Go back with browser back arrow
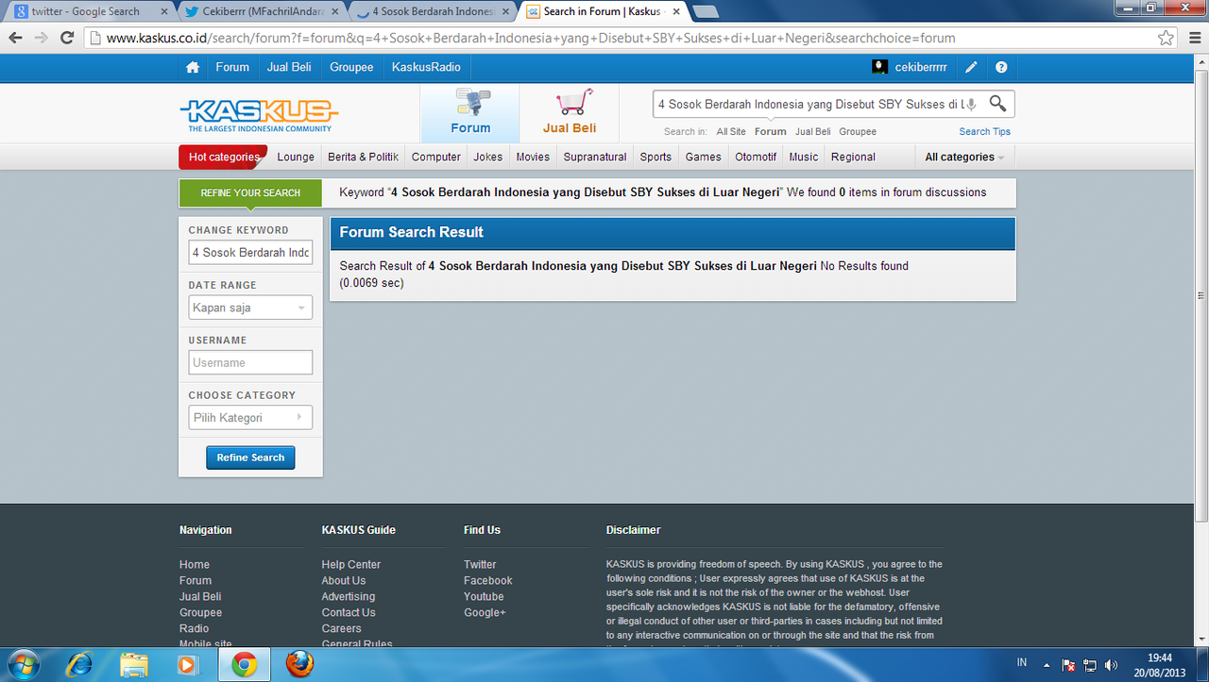The height and width of the screenshot is (682, 1209). click(x=15, y=38)
